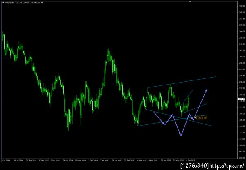The height and width of the screenshot is (170, 246).
Task: Click the 29 Oct 2014 date label
Action: point(68,161)
